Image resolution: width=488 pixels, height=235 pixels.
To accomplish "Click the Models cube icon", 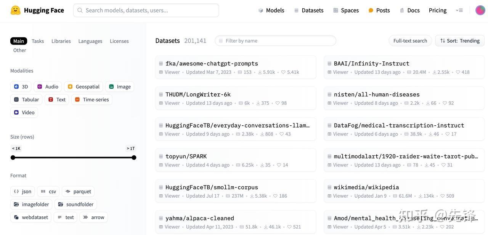I will point(261,10).
